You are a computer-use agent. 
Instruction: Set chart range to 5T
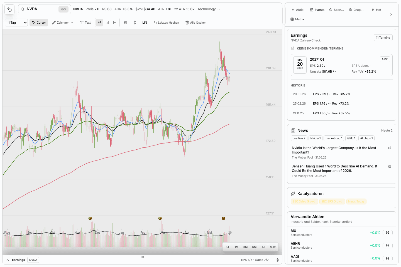click(228, 247)
